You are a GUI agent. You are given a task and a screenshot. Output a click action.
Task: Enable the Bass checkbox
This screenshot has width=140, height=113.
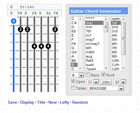pyautogui.click(x=88, y=75)
